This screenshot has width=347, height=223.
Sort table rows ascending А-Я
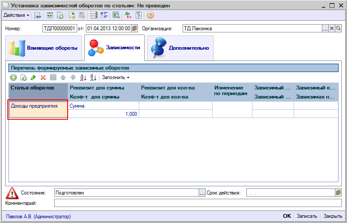[x=84, y=77]
